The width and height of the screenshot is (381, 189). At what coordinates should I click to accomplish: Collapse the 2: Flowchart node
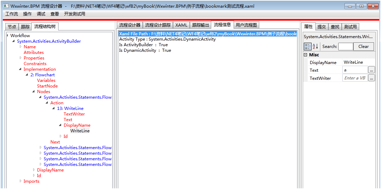pos(27,75)
